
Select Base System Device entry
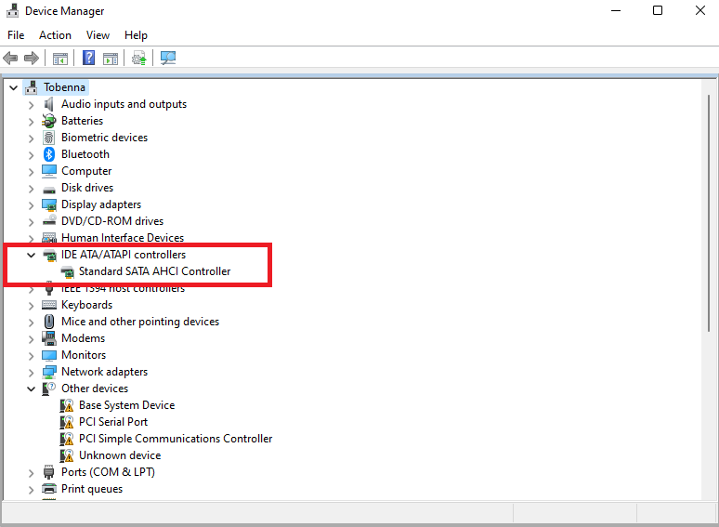pyautogui.click(x=126, y=405)
